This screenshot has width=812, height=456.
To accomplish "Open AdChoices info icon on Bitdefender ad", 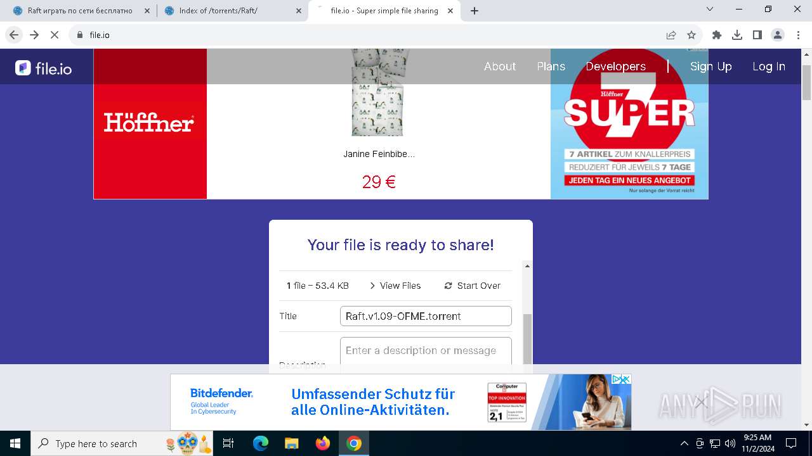I will pyautogui.click(x=616, y=379).
